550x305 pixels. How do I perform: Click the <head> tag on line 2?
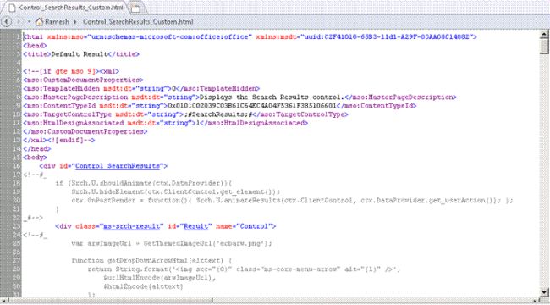point(35,46)
